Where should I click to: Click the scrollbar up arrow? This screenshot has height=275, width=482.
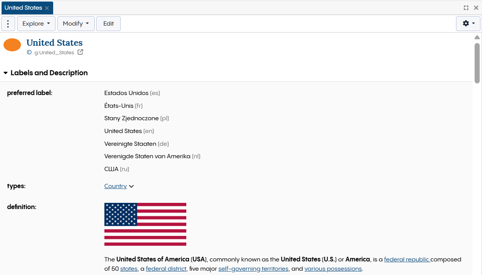click(x=477, y=37)
